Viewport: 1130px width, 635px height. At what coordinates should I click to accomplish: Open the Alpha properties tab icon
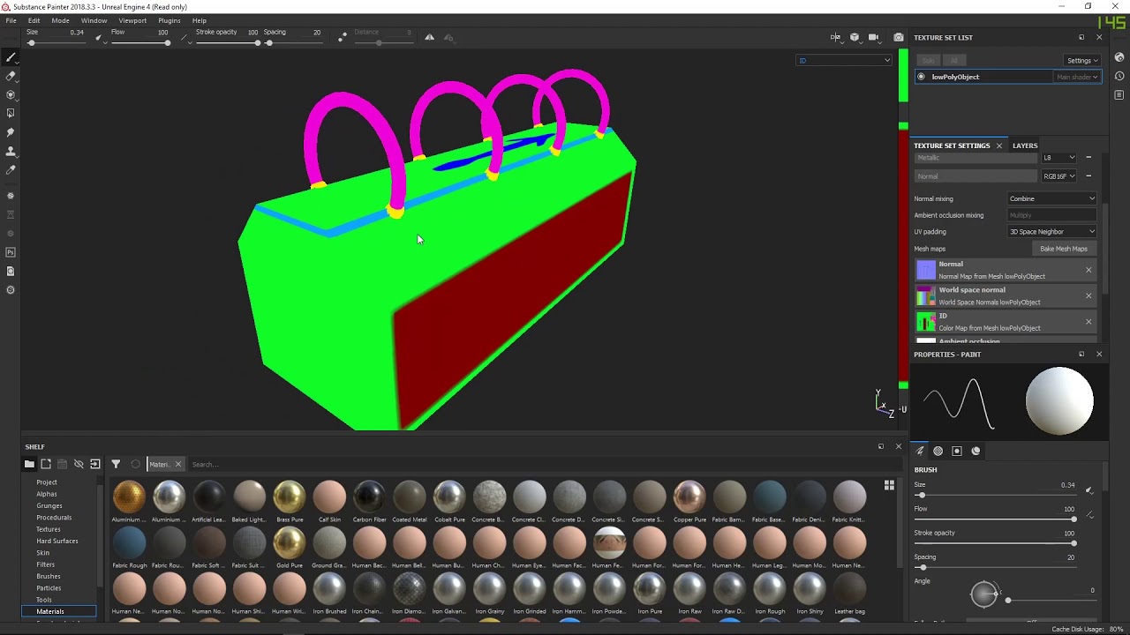(938, 451)
